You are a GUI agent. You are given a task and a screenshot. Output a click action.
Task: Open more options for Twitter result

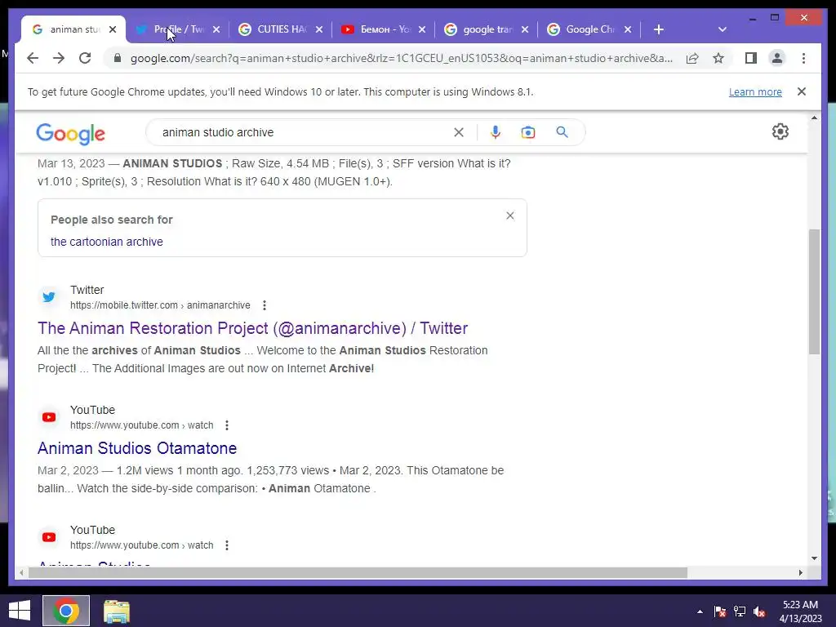[265, 305]
